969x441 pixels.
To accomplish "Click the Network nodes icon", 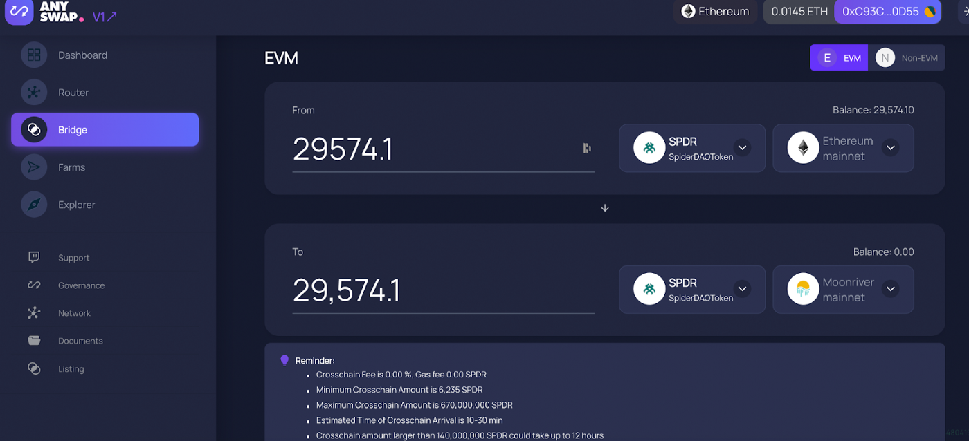I will [x=34, y=313].
